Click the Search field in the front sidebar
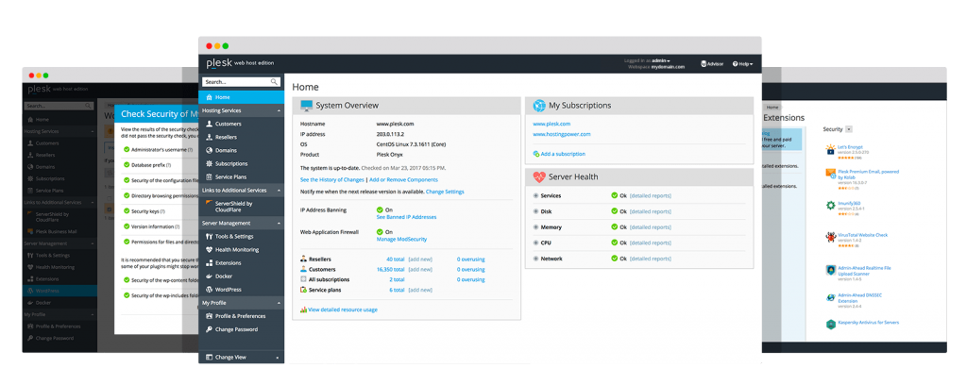The height and width of the screenshot is (385, 967). [x=236, y=82]
